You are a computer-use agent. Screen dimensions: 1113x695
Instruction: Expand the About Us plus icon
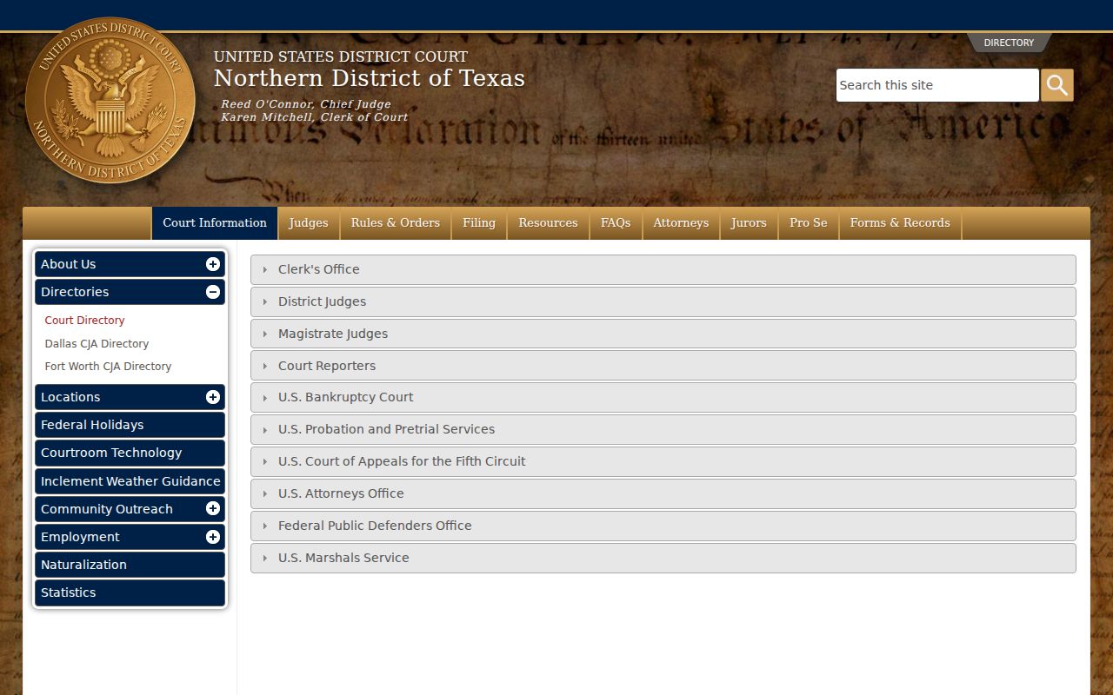click(x=213, y=264)
